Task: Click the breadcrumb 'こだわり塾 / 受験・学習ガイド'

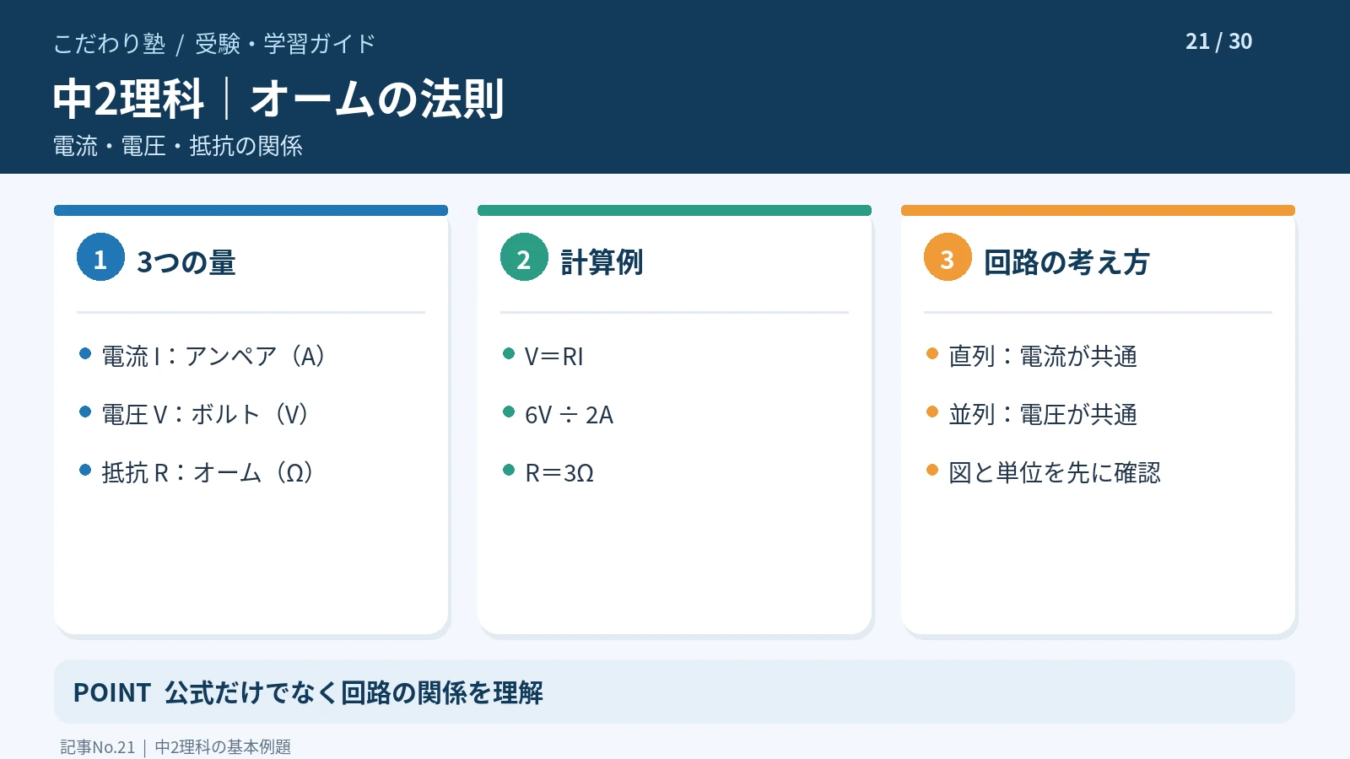Action: point(214,44)
